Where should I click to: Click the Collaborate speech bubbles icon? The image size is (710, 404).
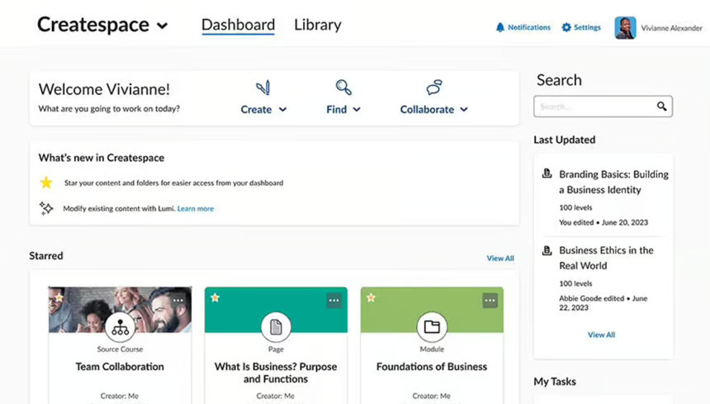pyautogui.click(x=433, y=88)
